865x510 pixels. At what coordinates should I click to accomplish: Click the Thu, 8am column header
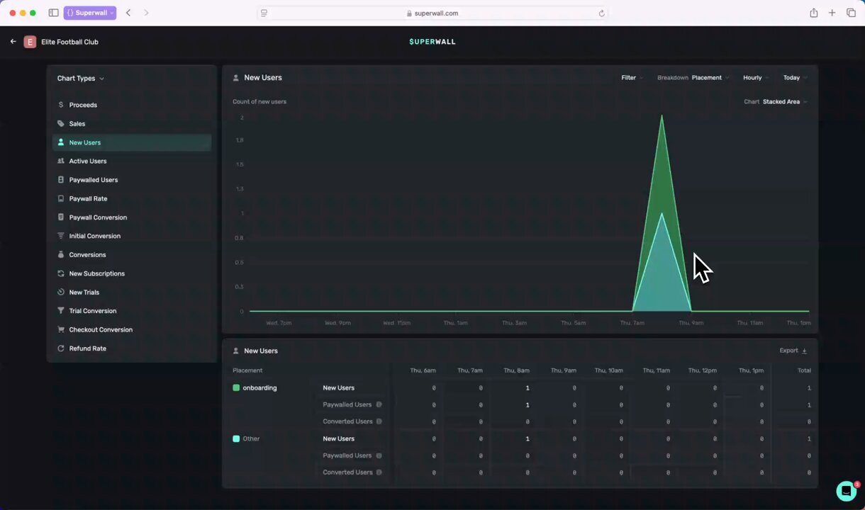pos(516,370)
